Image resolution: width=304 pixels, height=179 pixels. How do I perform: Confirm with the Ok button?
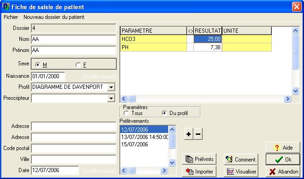click(283, 159)
